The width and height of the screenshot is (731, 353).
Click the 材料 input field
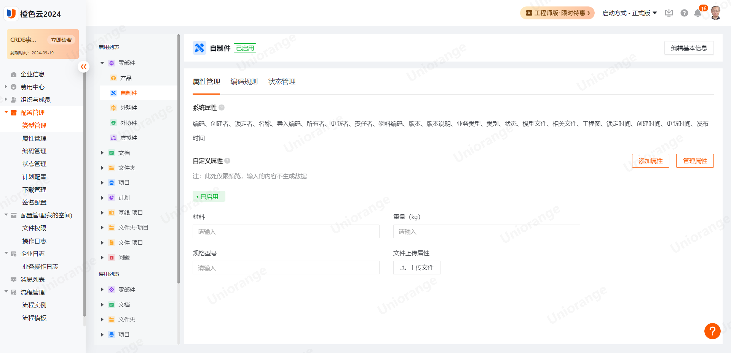click(x=286, y=231)
